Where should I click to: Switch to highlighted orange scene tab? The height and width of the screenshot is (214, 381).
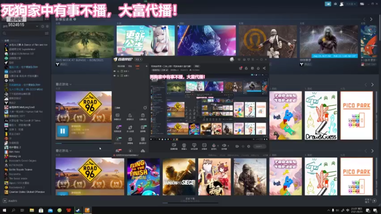[x=137, y=66]
